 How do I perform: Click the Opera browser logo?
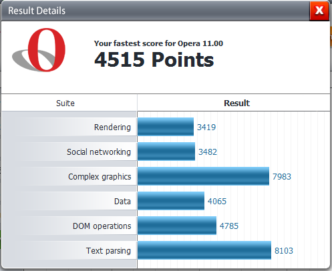[39, 50]
